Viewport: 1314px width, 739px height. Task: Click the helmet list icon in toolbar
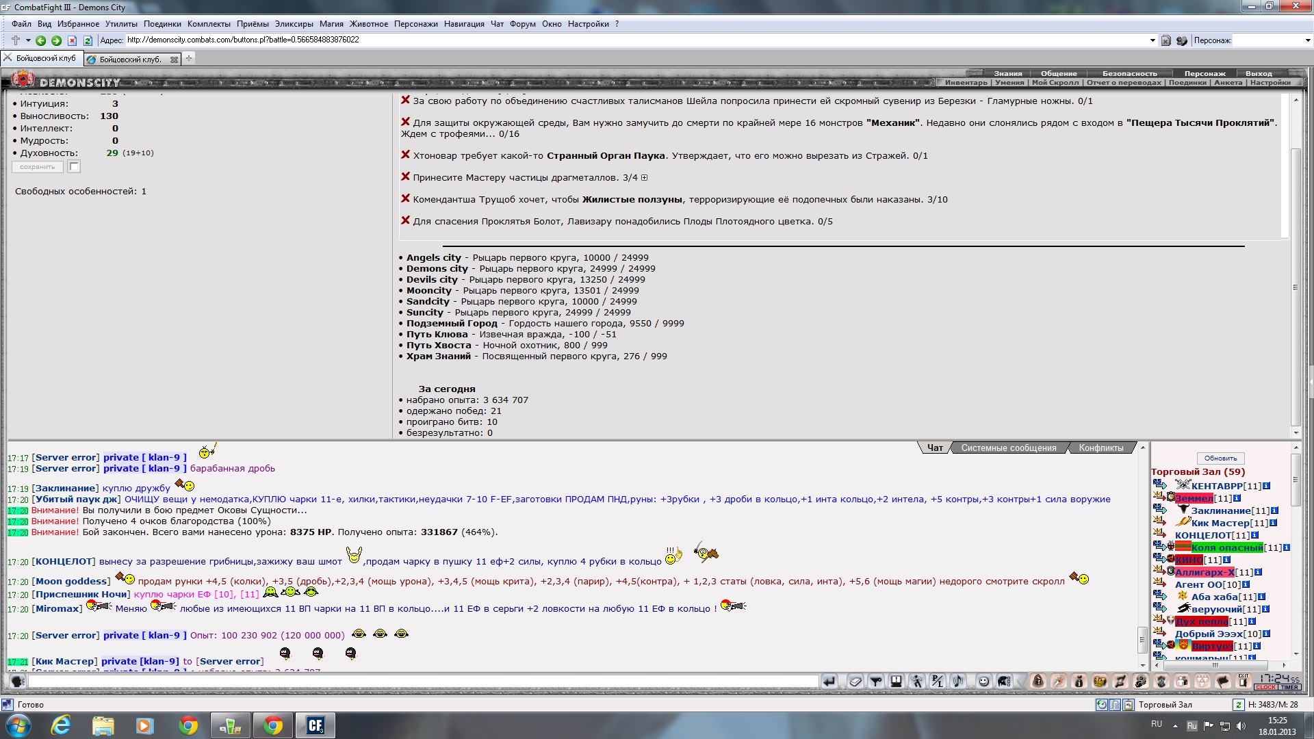[x=1004, y=681]
